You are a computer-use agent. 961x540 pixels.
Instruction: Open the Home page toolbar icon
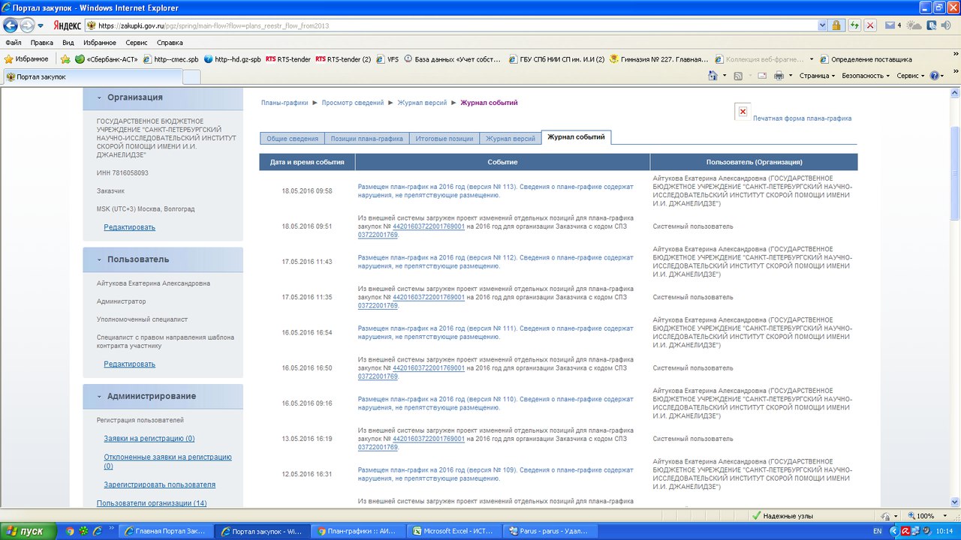pyautogui.click(x=712, y=76)
